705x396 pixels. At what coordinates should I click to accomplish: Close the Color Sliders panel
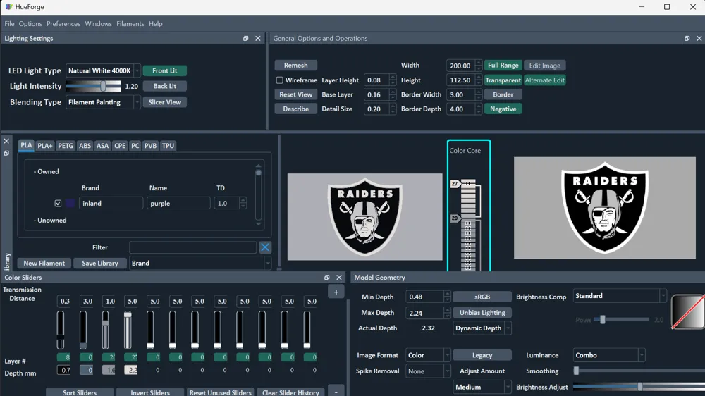coord(339,278)
